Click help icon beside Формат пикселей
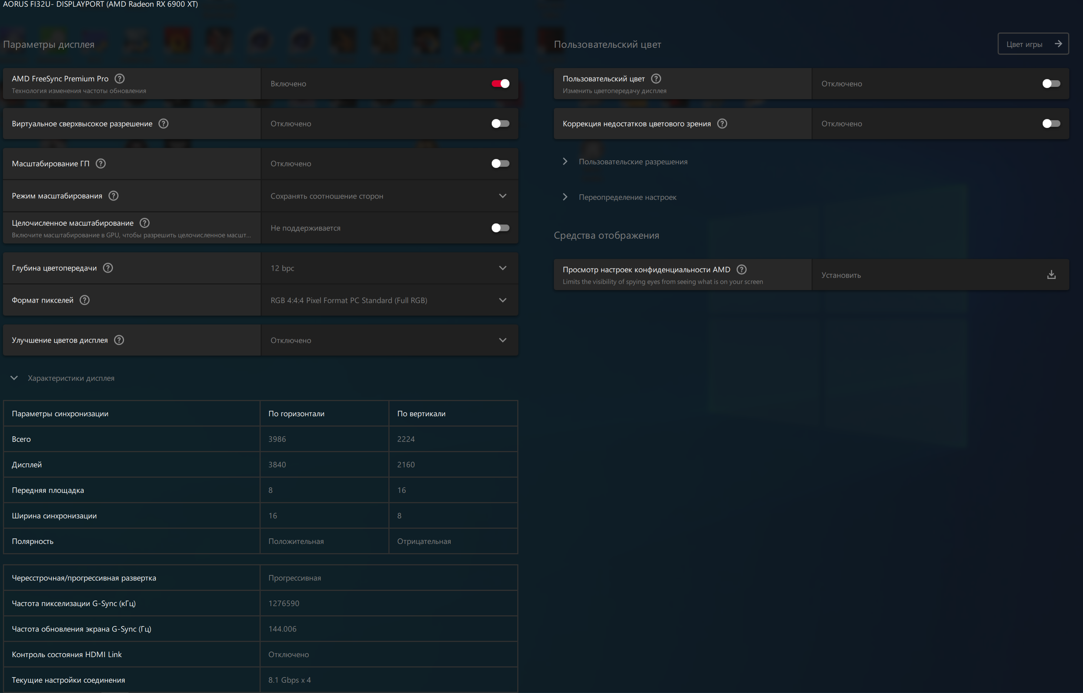 (85, 300)
